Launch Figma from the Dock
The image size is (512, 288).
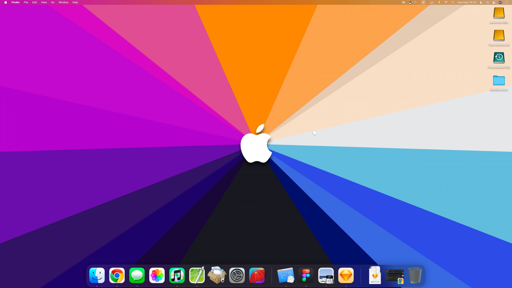pyautogui.click(x=306, y=275)
